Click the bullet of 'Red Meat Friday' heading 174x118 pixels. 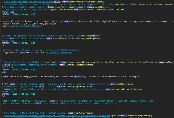pyautogui.click(x=2, y=87)
